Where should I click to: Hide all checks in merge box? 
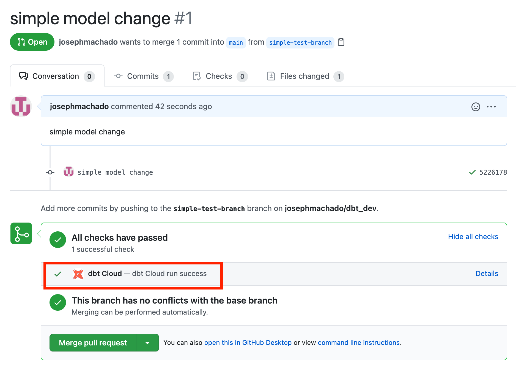[x=473, y=237]
